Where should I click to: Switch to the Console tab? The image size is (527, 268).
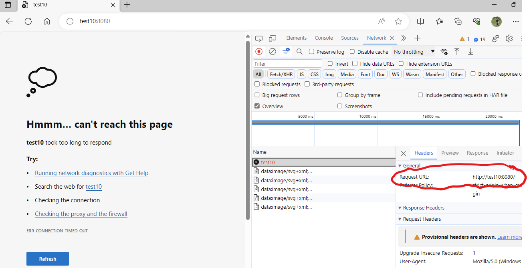(324, 38)
